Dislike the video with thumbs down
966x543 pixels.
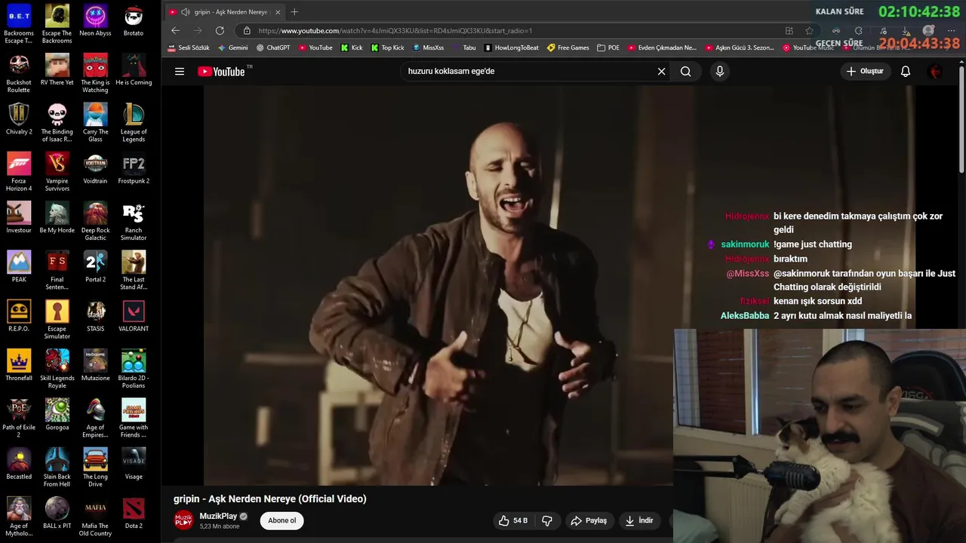pyautogui.click(x=547, y=520)
